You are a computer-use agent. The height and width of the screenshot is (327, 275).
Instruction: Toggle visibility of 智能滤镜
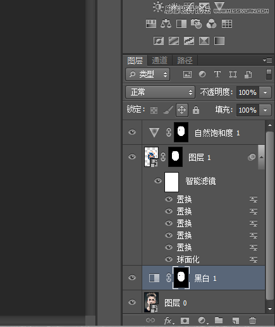[158, 181]
